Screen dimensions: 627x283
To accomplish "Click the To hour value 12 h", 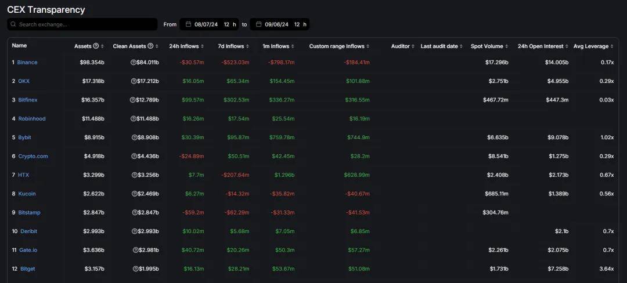I will pos(300,24).
